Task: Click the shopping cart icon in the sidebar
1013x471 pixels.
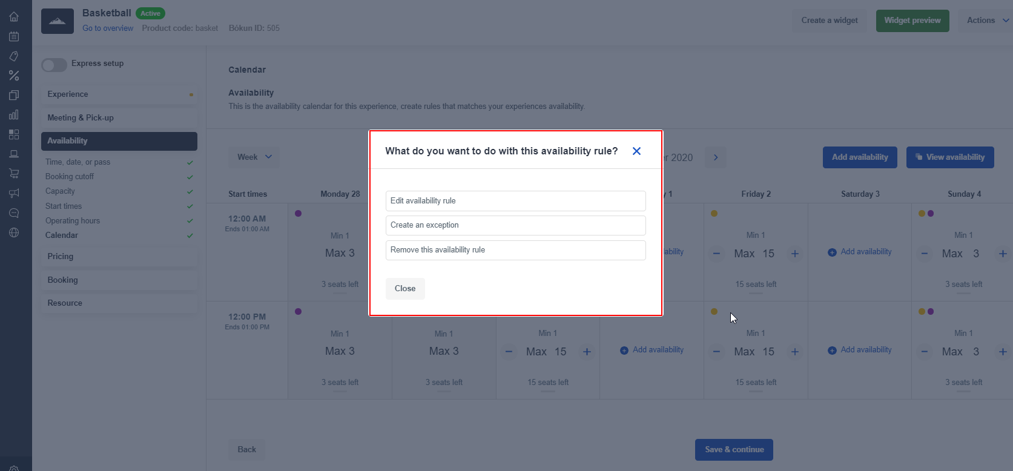Action: click(x=14, y=174)
